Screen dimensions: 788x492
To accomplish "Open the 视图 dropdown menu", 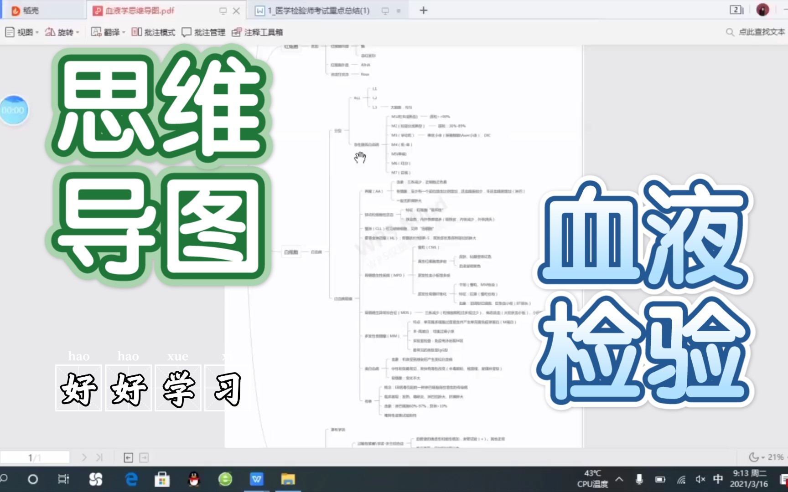I will coord(22,32).
